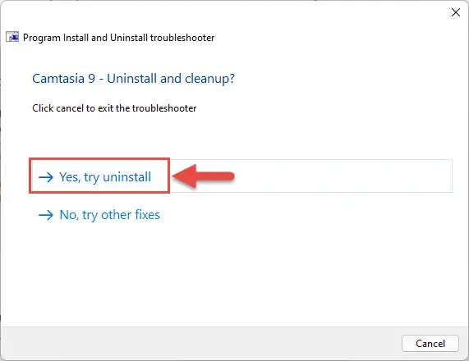Screen dimensions: 469x361
Task: Cancel the troubleshooter
Action: pos(430,344)
